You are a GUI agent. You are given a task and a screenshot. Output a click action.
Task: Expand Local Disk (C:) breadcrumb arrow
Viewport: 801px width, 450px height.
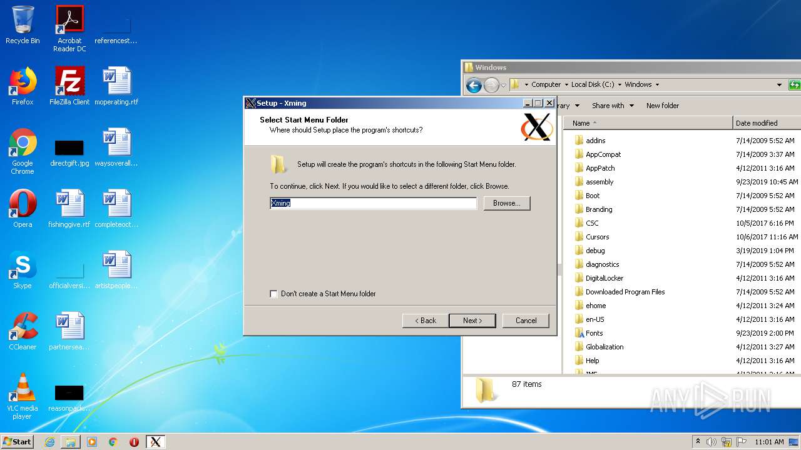[620, 84]
